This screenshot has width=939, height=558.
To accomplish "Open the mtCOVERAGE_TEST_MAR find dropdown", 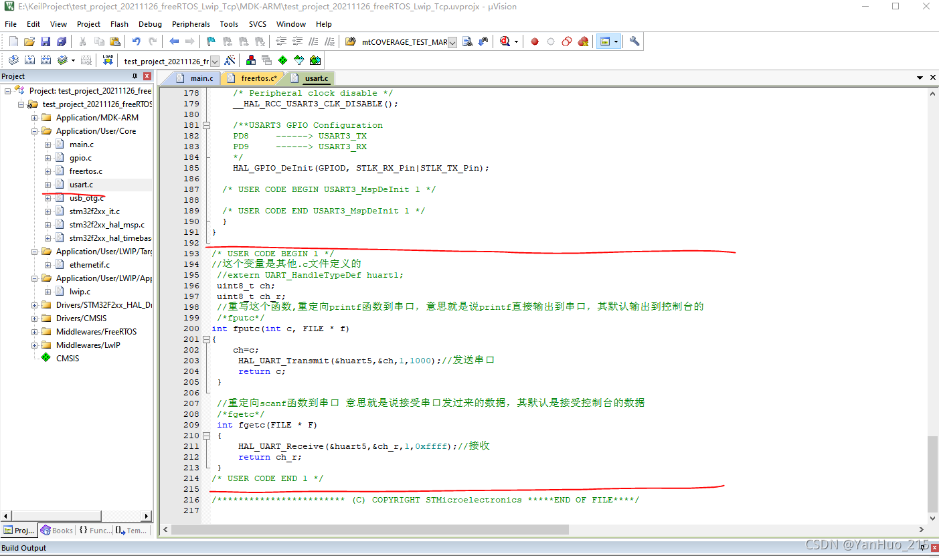I will click(x=452, y=42).
